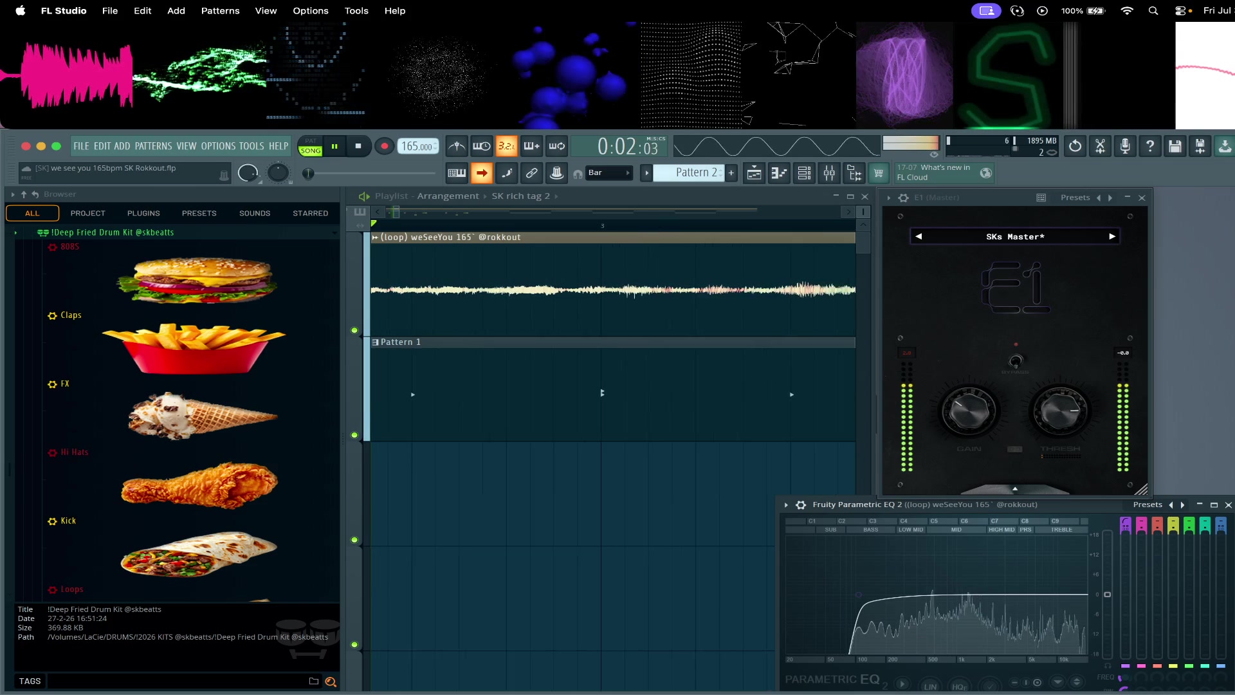Switch to the PLUGINS browser tab
Screen dimensions: 1235x695
[143, 213]
